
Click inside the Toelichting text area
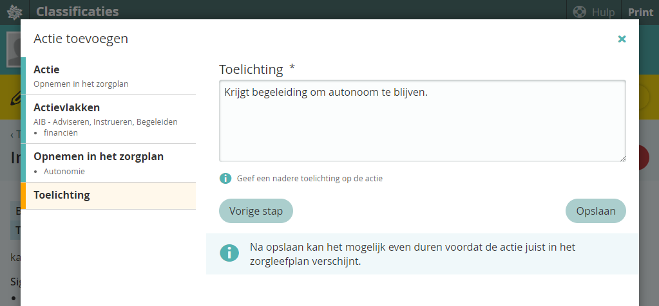(422, 122)
